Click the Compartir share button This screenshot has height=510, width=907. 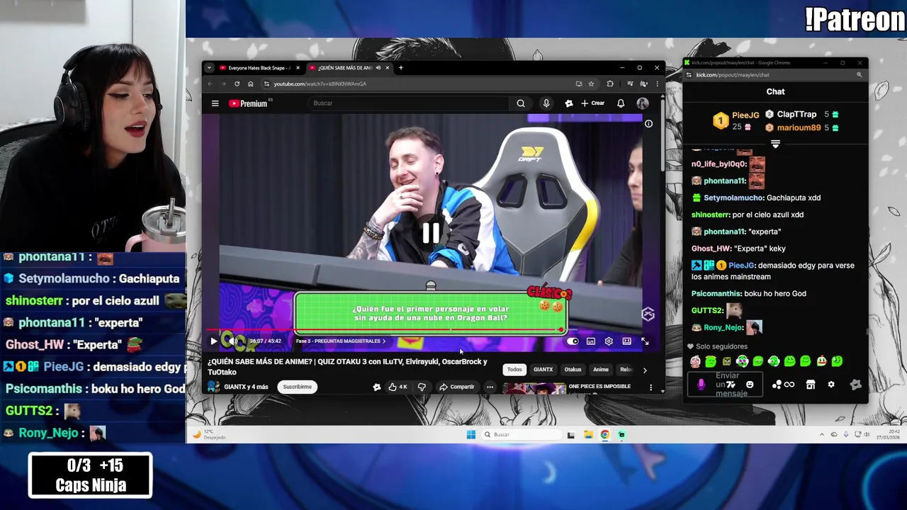(456, 387)
